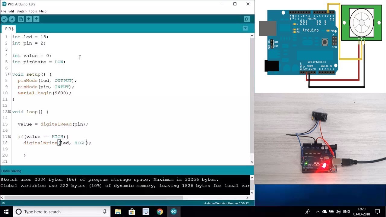Image resolution: width=386 pixels, height=217 pixels.
Task: Create a new sketch with the New icon
Action: [21, 19]
